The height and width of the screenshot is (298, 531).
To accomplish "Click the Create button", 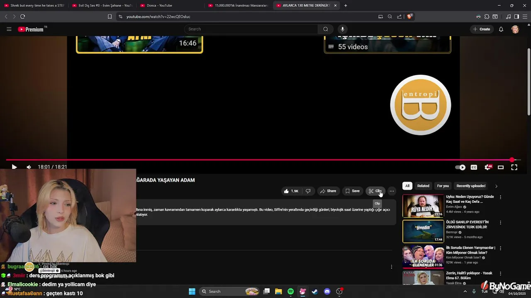I will pos(481,29).
